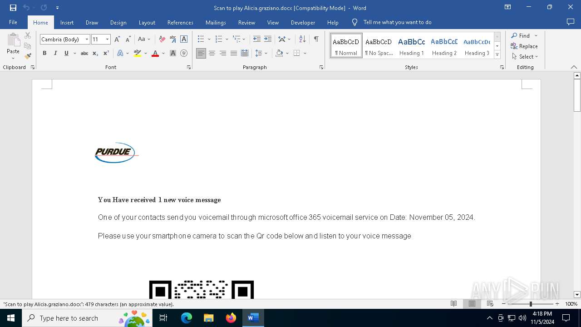The width and height of the screenshot is (581, 327).
Task: Open the References tab
Action: (180, 22)
